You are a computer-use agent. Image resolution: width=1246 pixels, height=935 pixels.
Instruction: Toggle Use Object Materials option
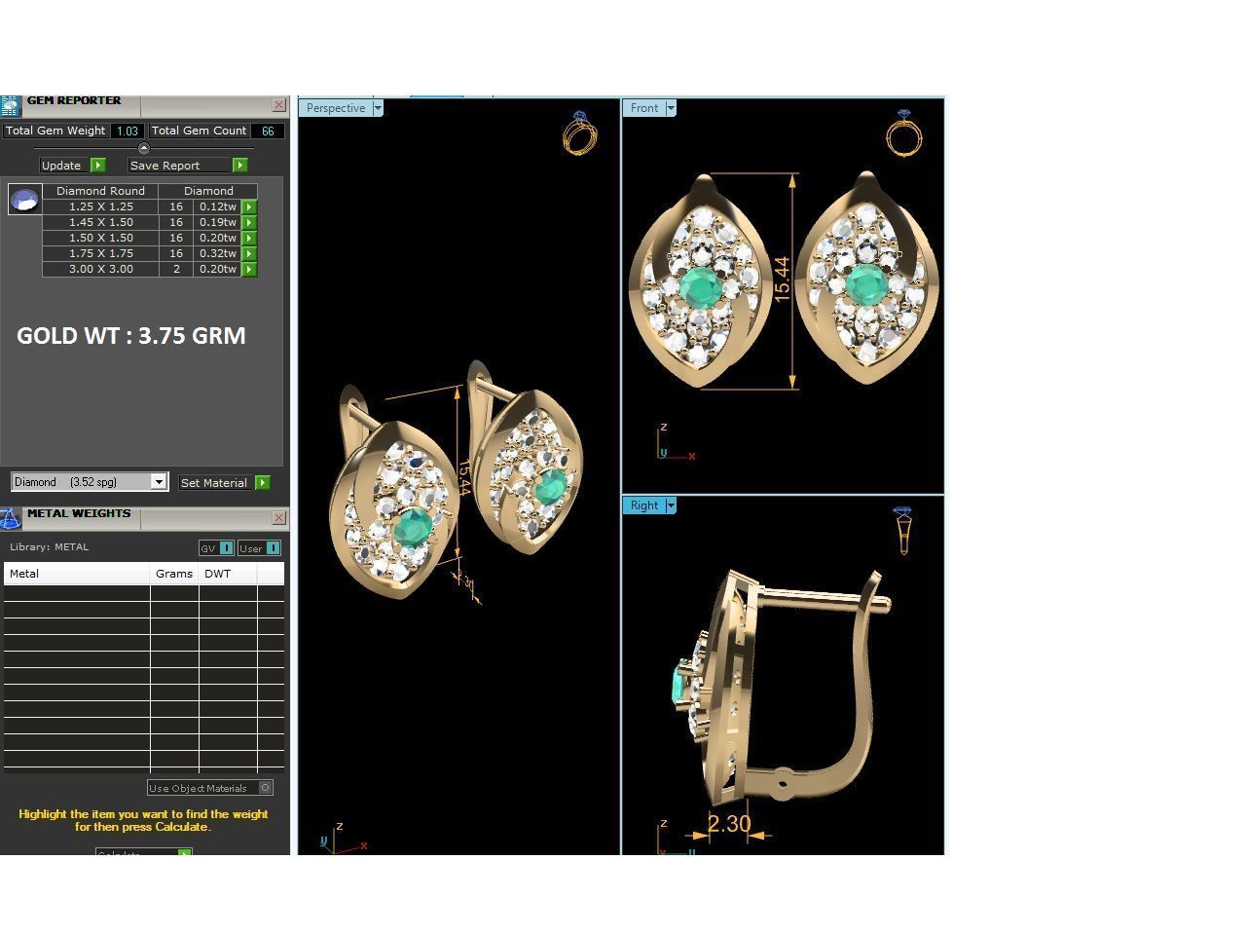coord(210,788)
